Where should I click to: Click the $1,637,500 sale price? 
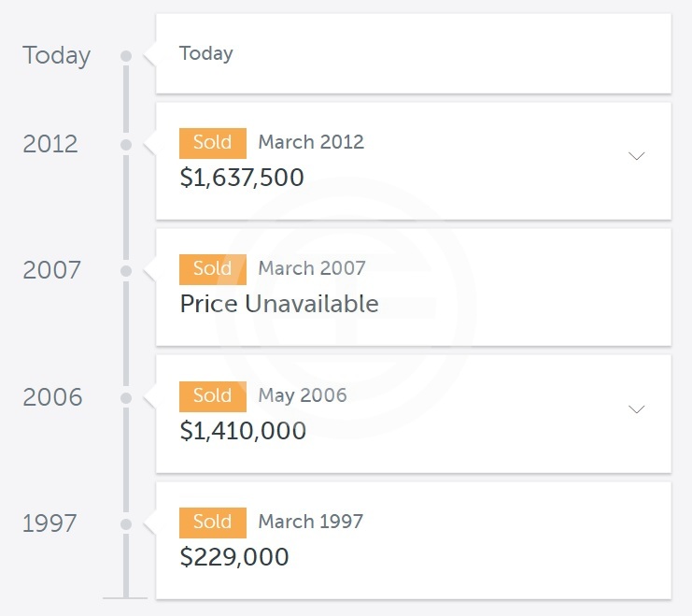242,178
